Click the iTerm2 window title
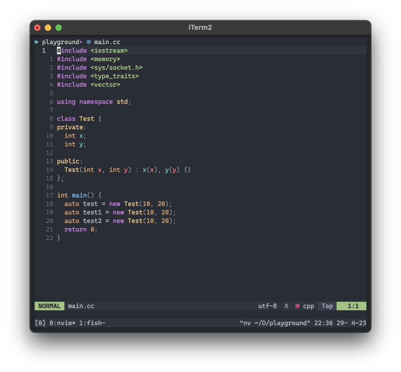Image resolution: width=401 pixels, height=372 pixels. pyautogui.click(x=200, y=27)
